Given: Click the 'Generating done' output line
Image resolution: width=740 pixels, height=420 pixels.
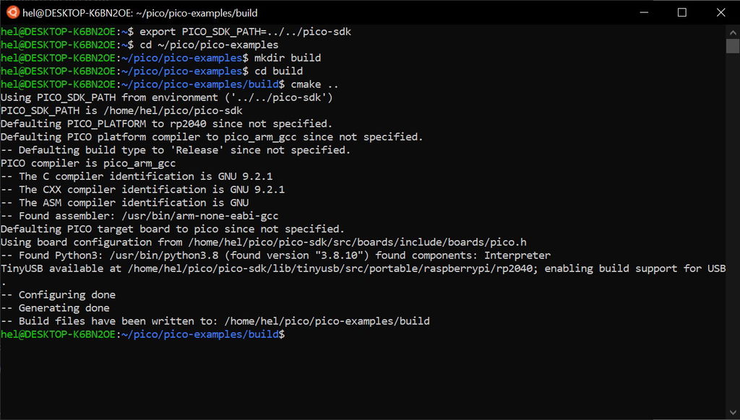Looking at the screenshot, I should (x=64, y=308).
